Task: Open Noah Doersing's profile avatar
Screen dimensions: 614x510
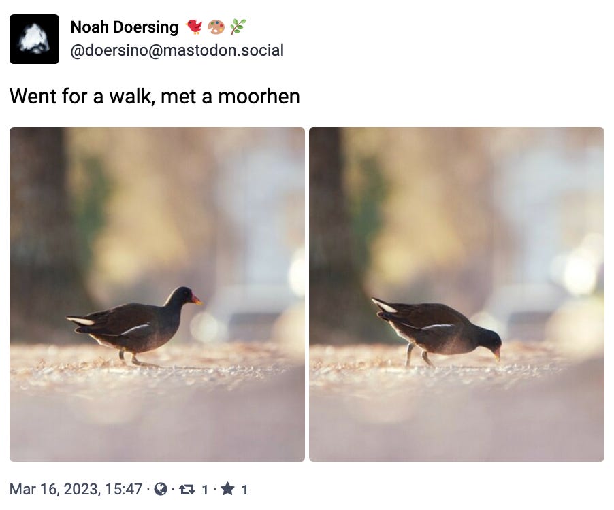Action: (35, 39)
